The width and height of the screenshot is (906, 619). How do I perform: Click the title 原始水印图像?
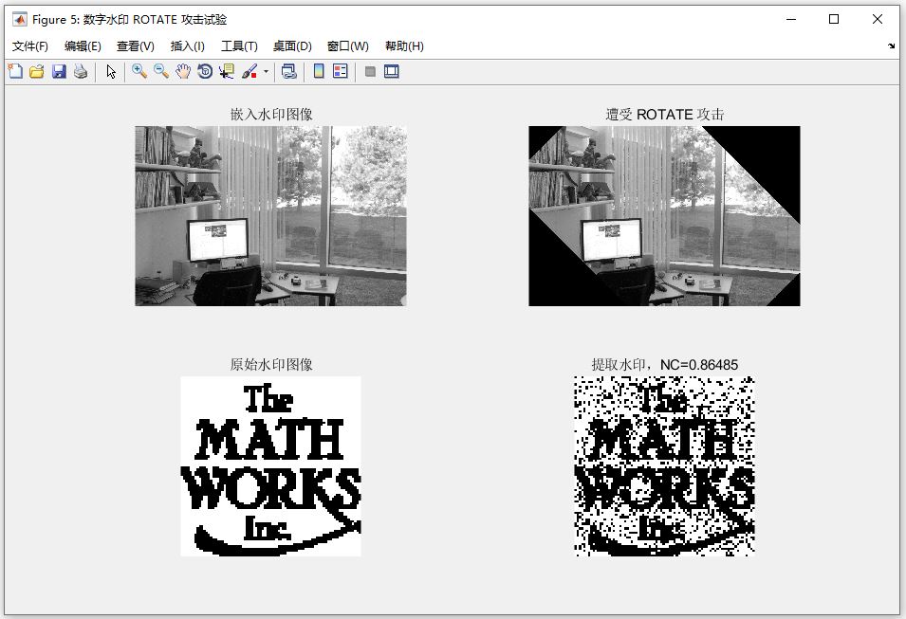tap(271, 364)
